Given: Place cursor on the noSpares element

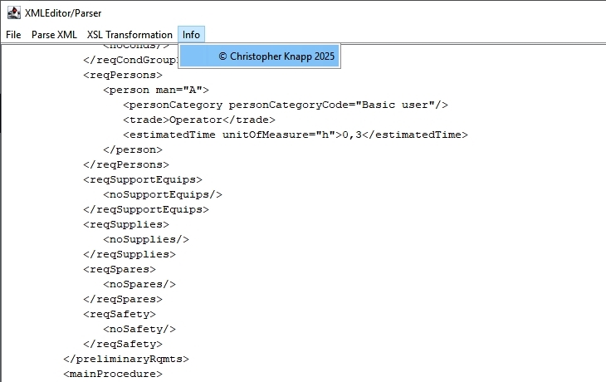Looking at the screenshot, I should (x=139, y=284).
